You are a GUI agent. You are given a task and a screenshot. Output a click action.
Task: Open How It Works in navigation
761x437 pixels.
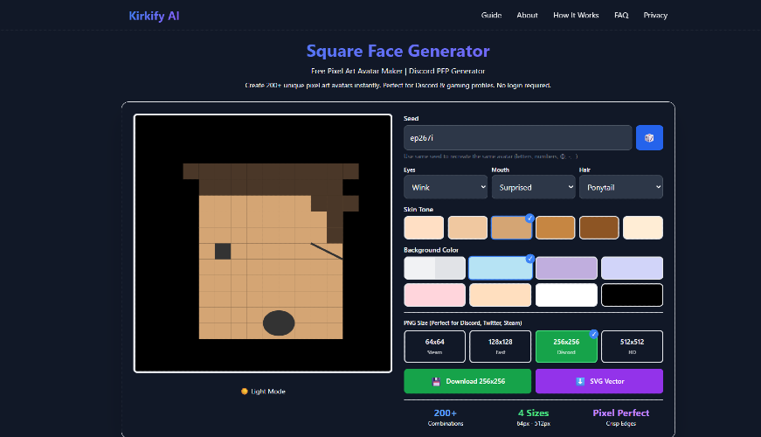click(576, 15)
